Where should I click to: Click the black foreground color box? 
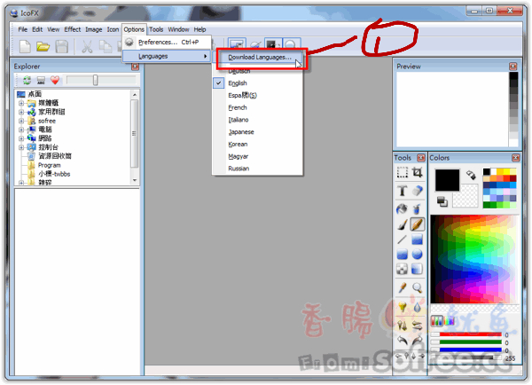pos(447,180)
